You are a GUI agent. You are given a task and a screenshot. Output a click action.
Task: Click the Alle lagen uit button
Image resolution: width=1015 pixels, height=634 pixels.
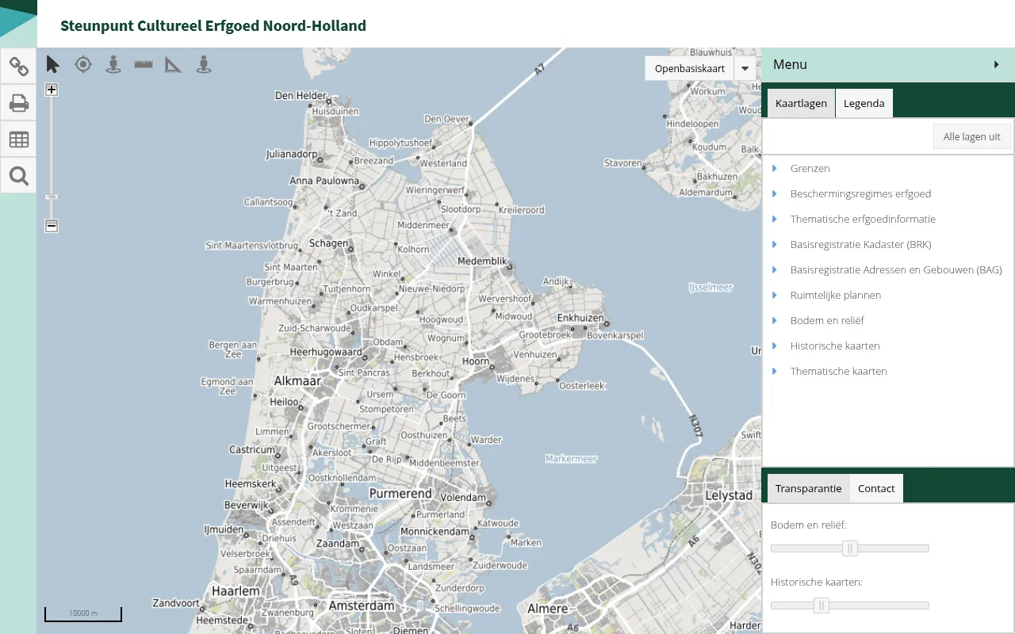972,136
